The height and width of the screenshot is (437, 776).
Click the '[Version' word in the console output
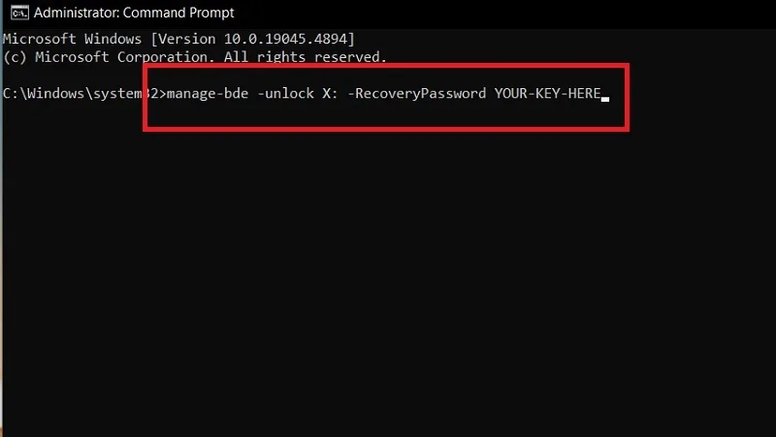click(183, 39)
